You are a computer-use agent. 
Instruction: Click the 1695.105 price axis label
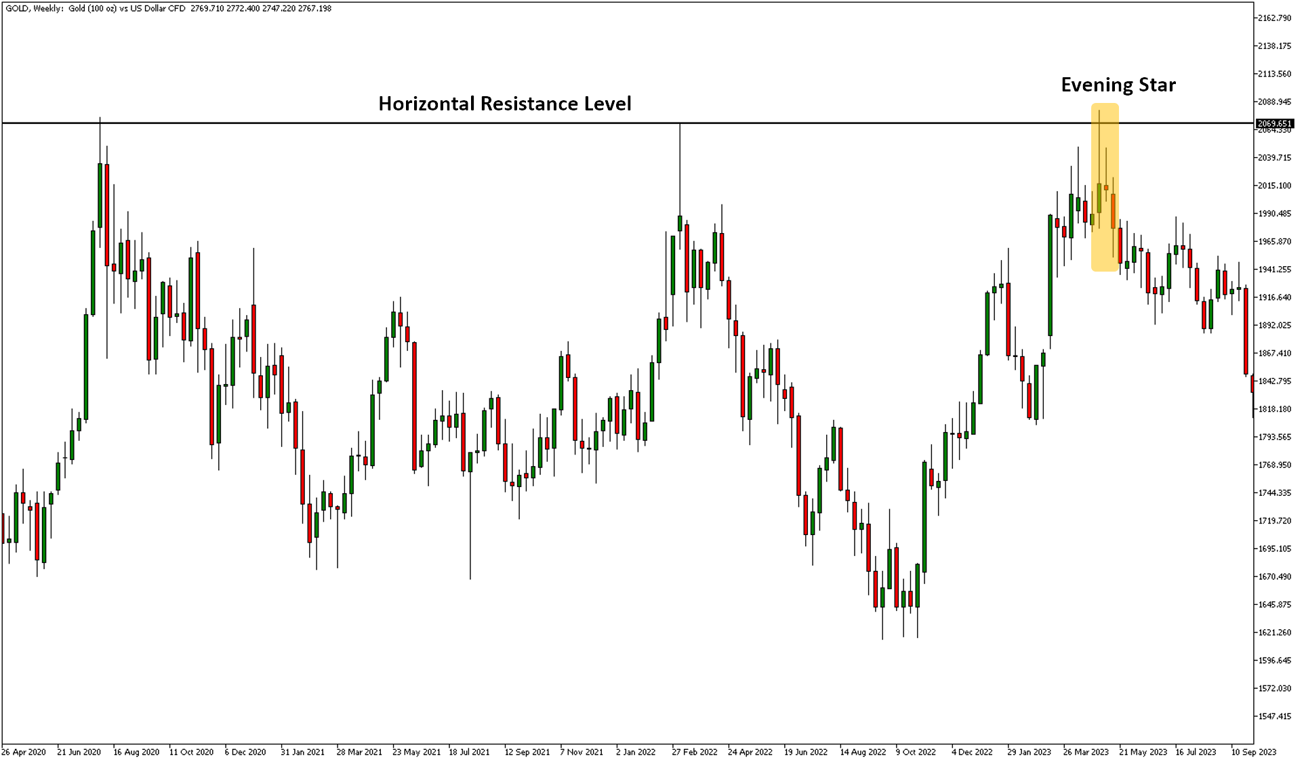click(x=1274, y=549)
